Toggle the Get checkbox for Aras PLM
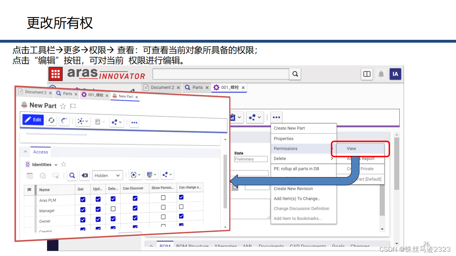 click(82, 199)
